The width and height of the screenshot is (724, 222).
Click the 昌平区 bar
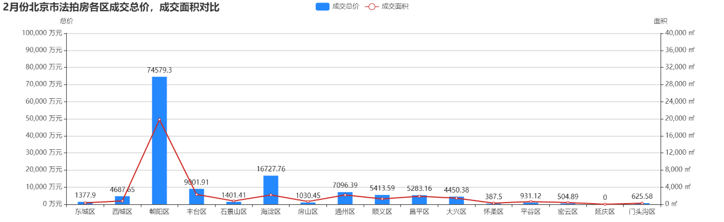[x=419, y=200]
